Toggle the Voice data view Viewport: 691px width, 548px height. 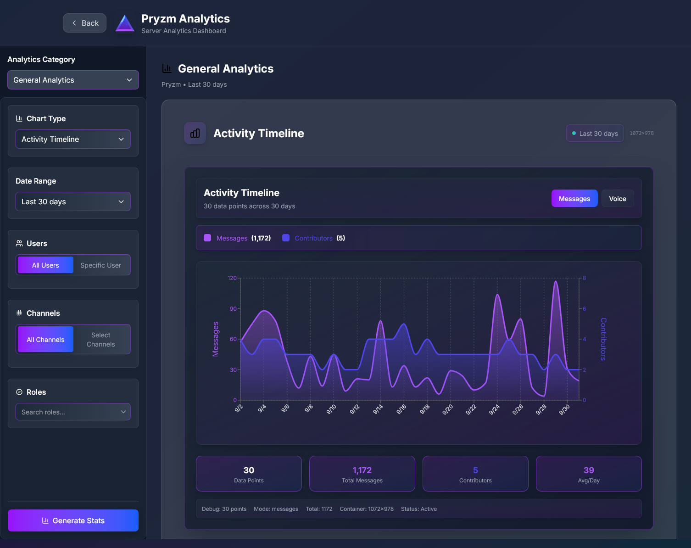(x=617, y=198)
